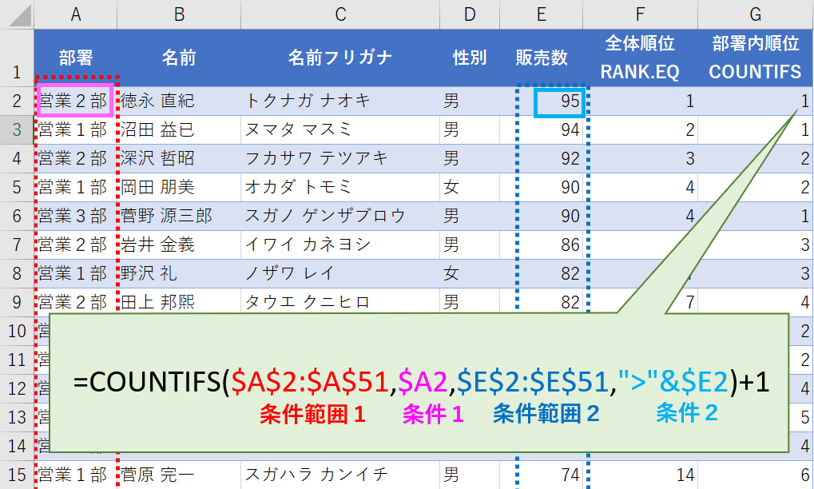Select the 性別 header cell
The height and width of the screenshot is (489, 814).
click(x=469, y=57)
